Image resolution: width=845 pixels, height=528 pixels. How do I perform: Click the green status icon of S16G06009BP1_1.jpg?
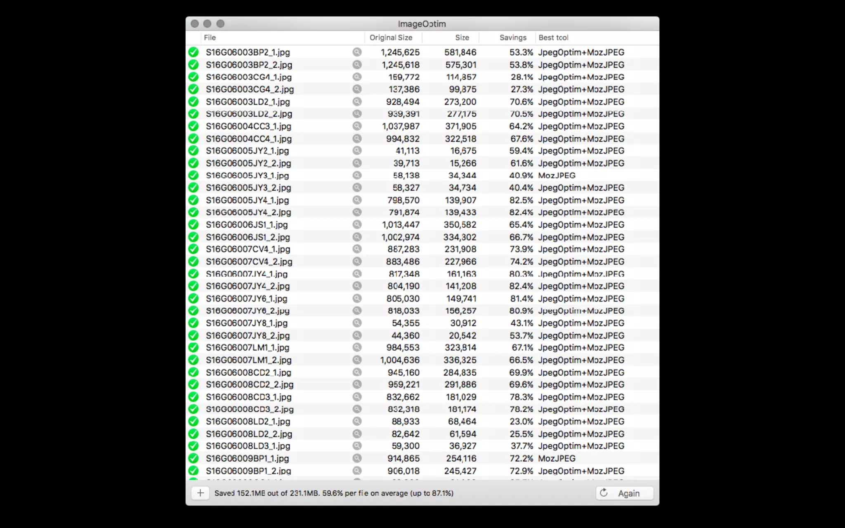click(193, 458)
